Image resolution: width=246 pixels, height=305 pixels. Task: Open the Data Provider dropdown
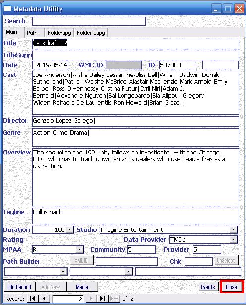coord(233,239)
